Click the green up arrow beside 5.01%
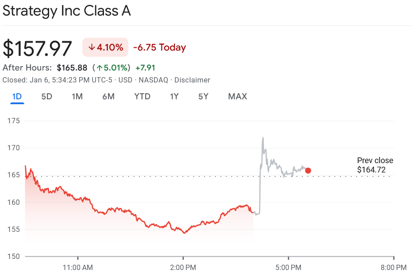Viewport: 412px width, 278px height. pos(100,68)
